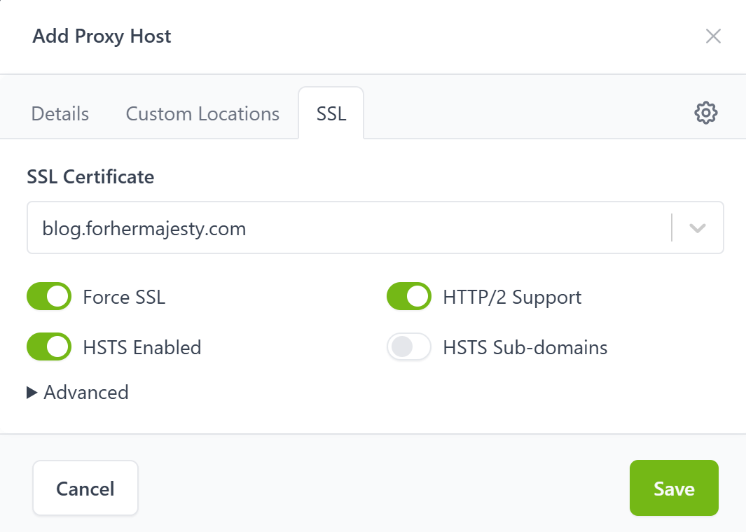
Task: Close the Add Proxy Host dialog
Action: (x=713, y=36)
